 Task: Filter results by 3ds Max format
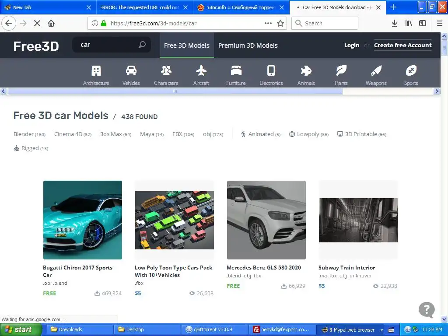coord(115,134)
